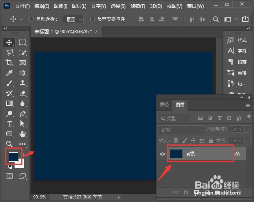Select the Zoom magnifier tool
This screenshot has width=254, height=202.
(9, 144)
